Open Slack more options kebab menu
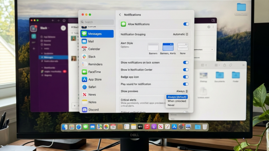 tap(213, 27)
